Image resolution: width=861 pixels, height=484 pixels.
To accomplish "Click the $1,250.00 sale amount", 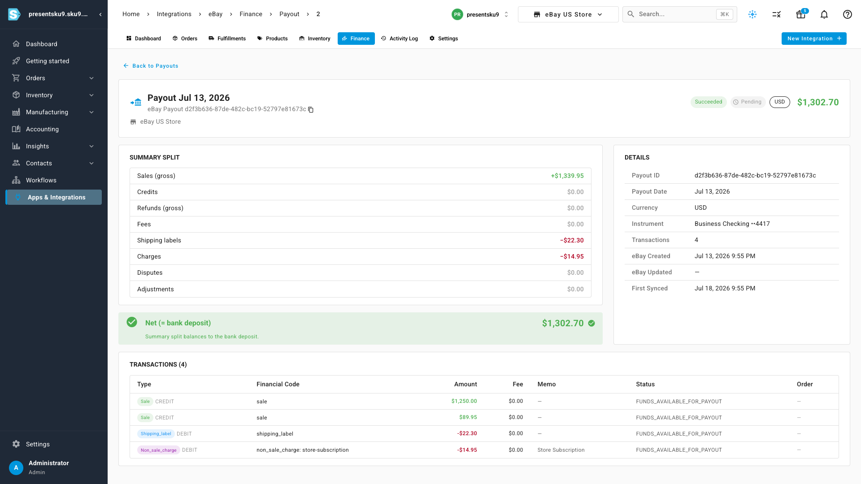I will (x=464, y=402).
